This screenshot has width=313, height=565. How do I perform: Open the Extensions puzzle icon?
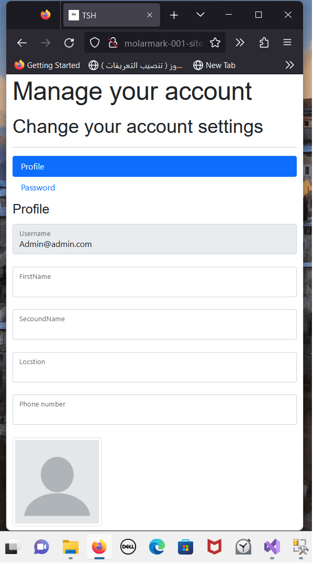tap(264, 43)
